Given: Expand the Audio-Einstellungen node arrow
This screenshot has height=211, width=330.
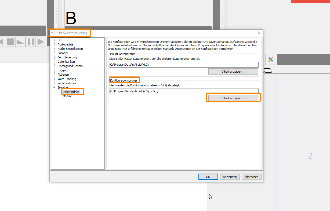Looking at the screenshot, I should coord(55,49).
